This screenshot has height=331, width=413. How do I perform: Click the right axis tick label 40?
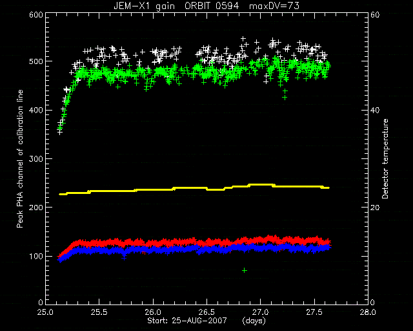point(375,110)
